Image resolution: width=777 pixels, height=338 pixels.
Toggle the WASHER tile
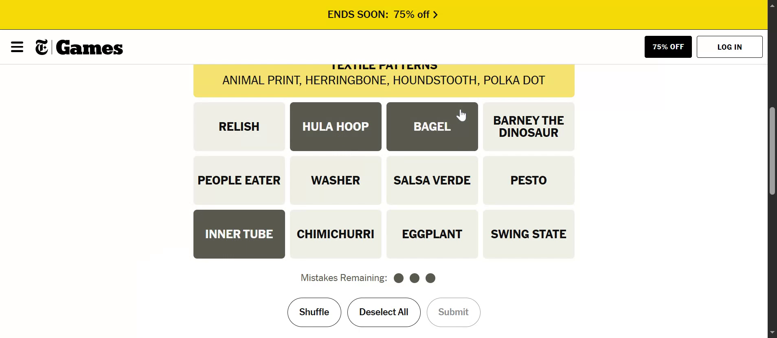pyautogui.click(x=336, y=180)
